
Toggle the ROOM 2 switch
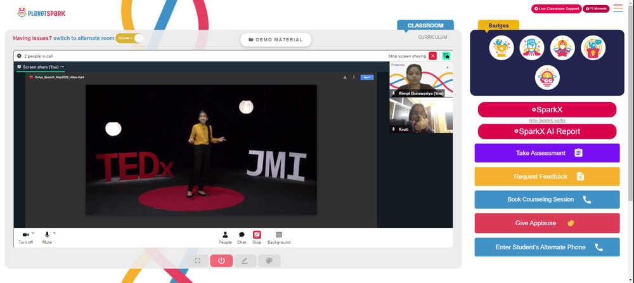pyautogui.click(x=129, y=38)
